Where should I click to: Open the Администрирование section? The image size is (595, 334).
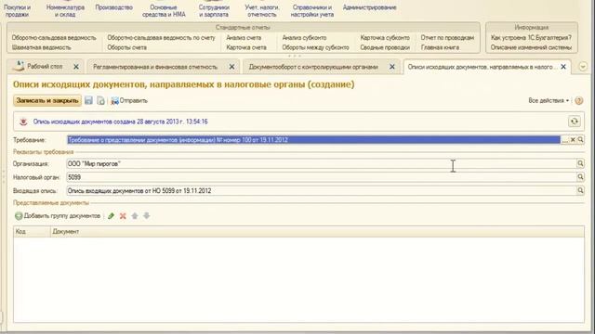click(369, 7)
